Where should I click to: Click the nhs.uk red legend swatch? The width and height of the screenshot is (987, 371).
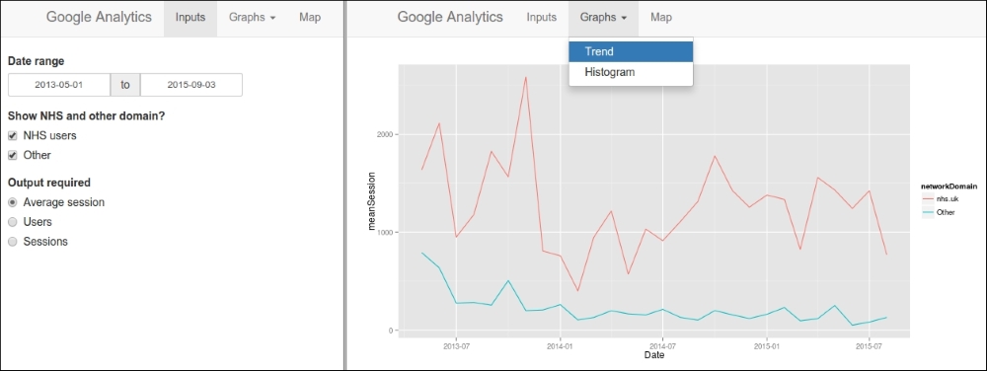(928, 198)
